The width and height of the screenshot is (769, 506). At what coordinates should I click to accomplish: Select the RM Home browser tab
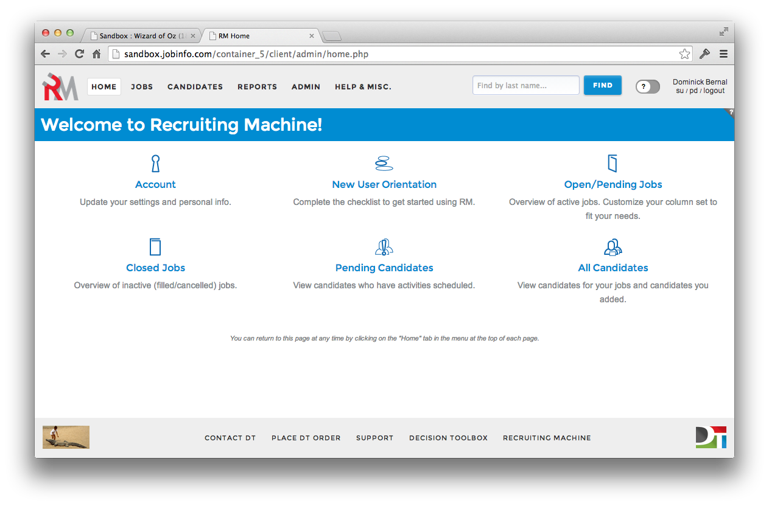tap(261, 36)
